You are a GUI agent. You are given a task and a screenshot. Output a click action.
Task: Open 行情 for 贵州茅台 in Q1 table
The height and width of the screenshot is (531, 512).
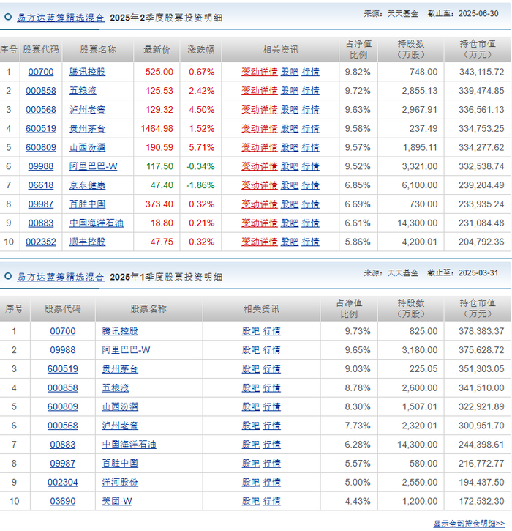click(x=271, y=369)
